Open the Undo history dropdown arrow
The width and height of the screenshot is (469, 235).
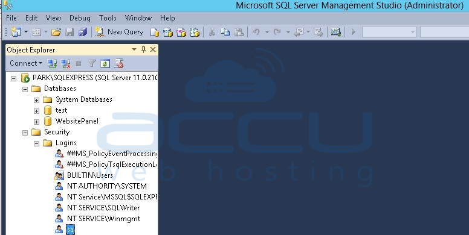pos(267,32)
